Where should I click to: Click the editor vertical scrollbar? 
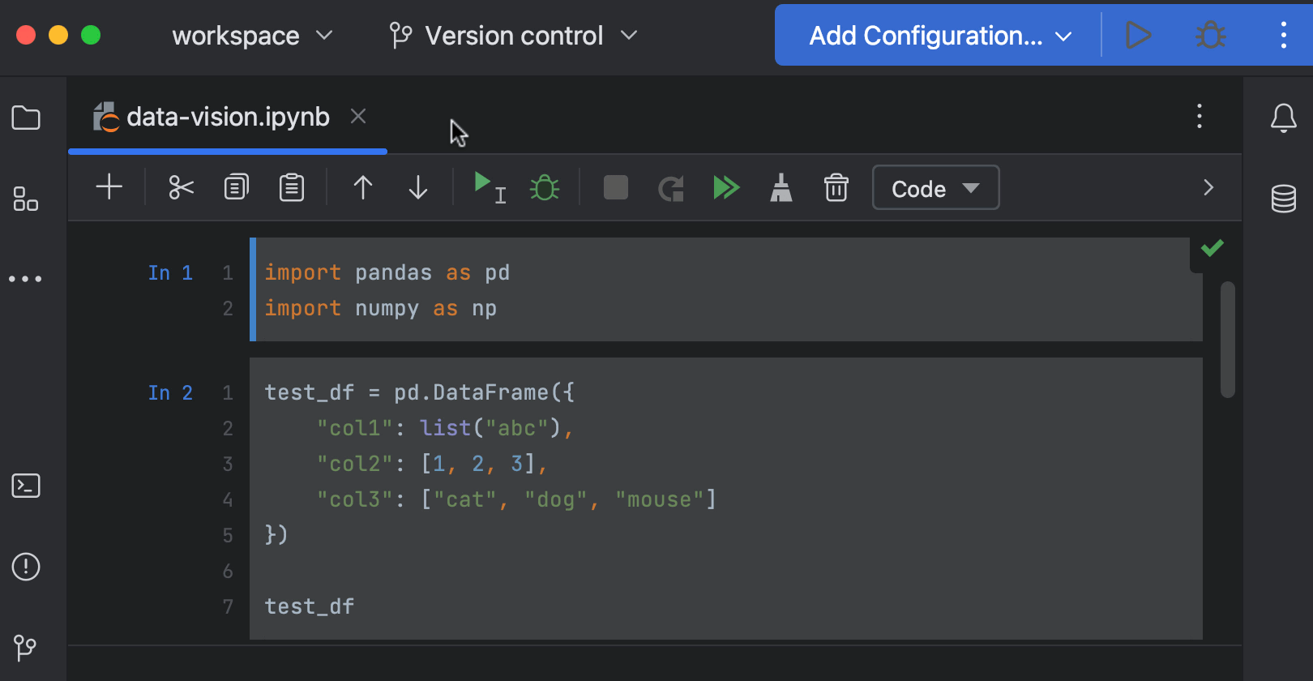point(1227,339)
